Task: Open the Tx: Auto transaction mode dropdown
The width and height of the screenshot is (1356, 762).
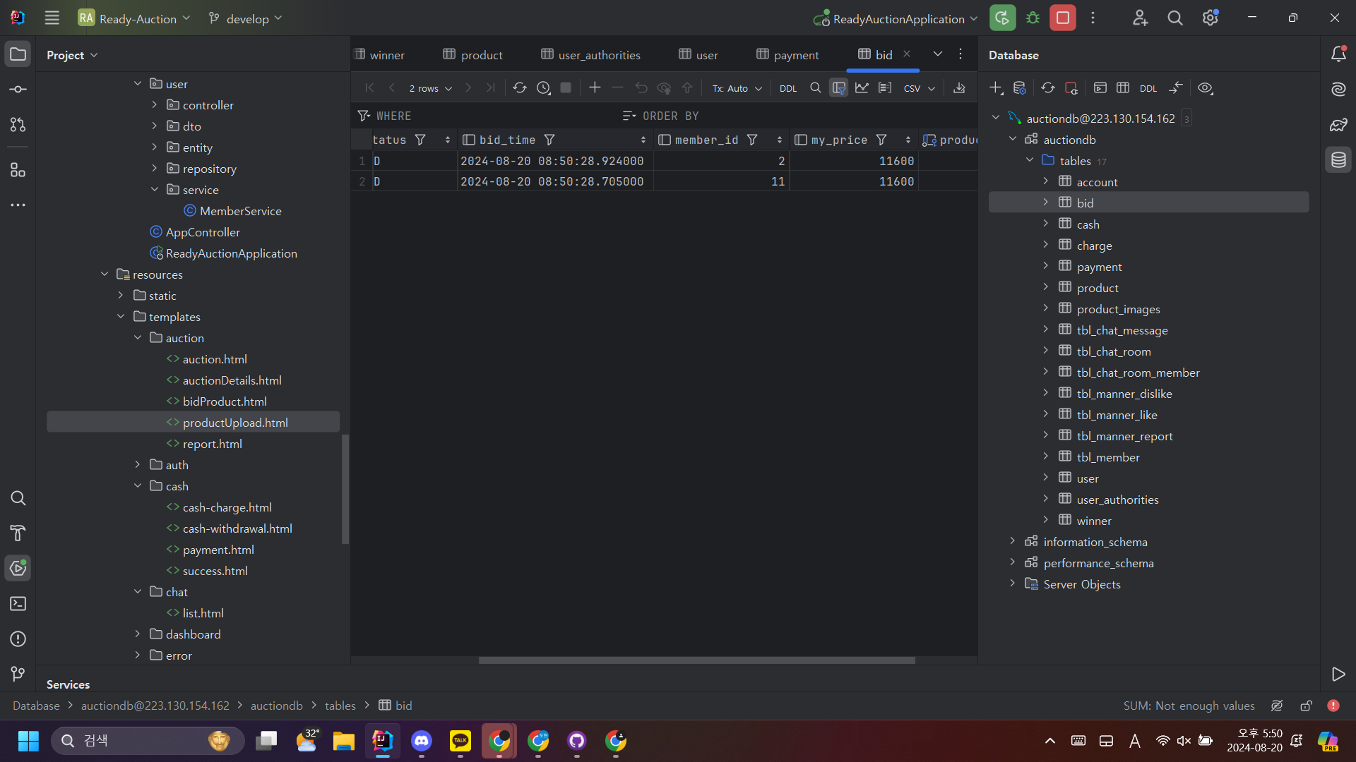Action: [737, 88]
